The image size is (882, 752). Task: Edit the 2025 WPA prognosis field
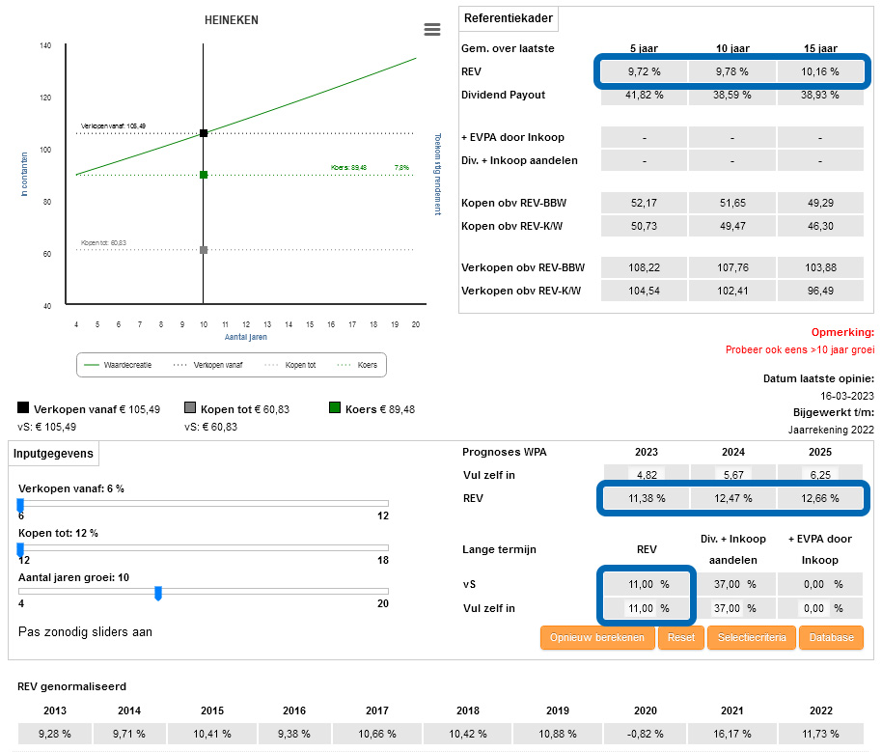click(820, 475)
